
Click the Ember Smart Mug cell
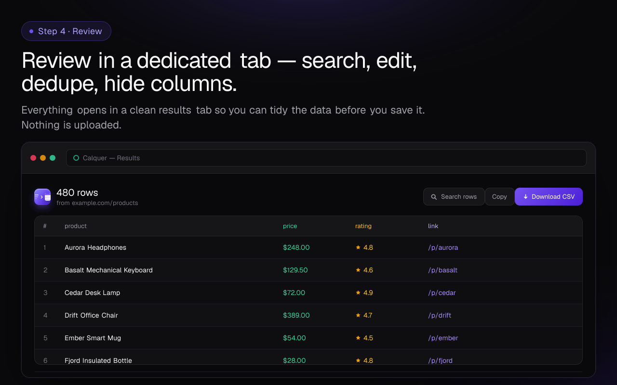coord(93,338)
